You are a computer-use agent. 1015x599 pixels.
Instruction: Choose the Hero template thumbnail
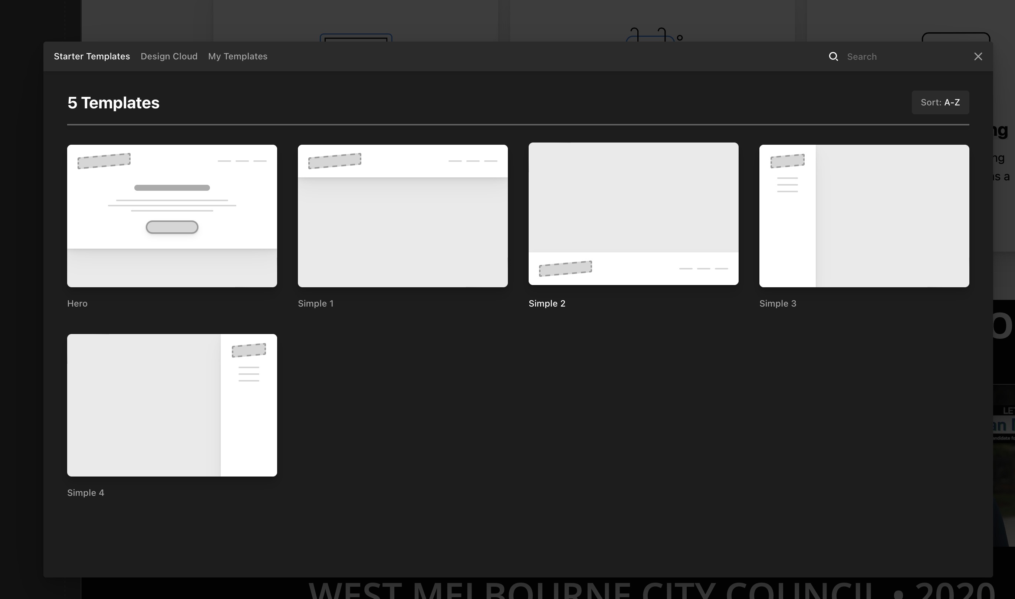coord(172,216)
